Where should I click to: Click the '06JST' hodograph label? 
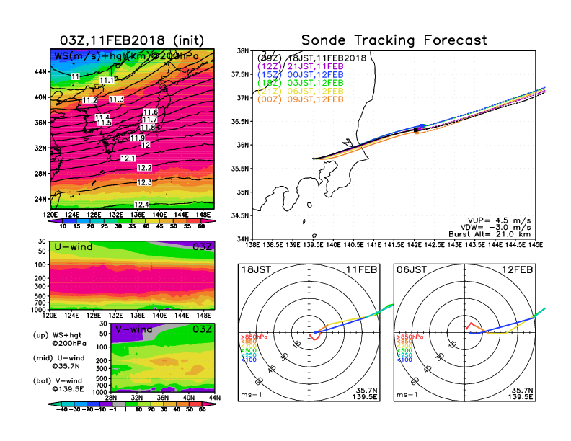(x=412, y=270)
